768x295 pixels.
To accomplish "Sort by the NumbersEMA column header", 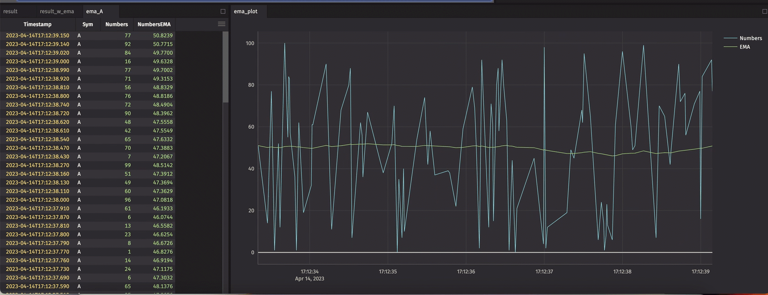I will pos(154,24).
